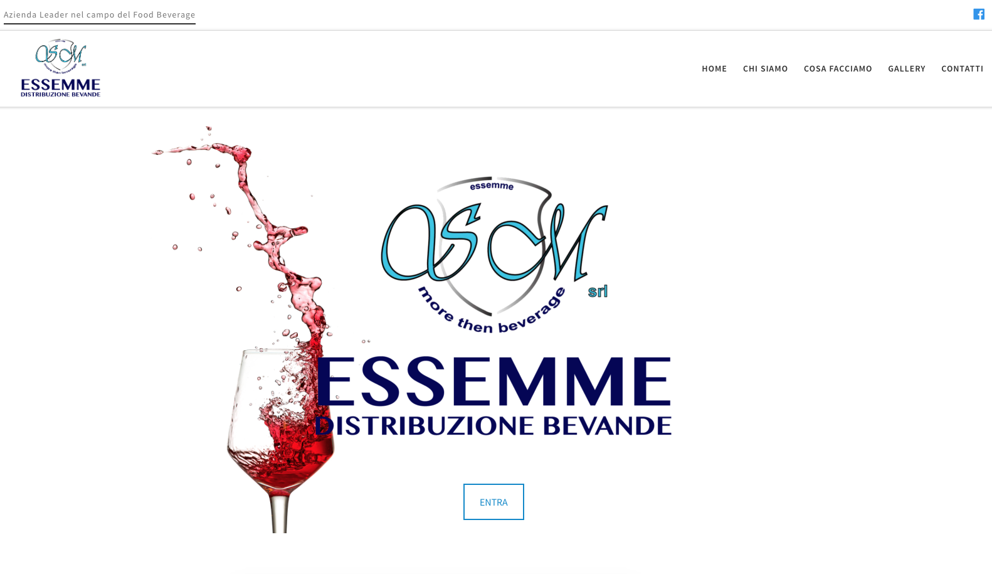Click the small 'essemme' text atop shield

coord(492,186)
